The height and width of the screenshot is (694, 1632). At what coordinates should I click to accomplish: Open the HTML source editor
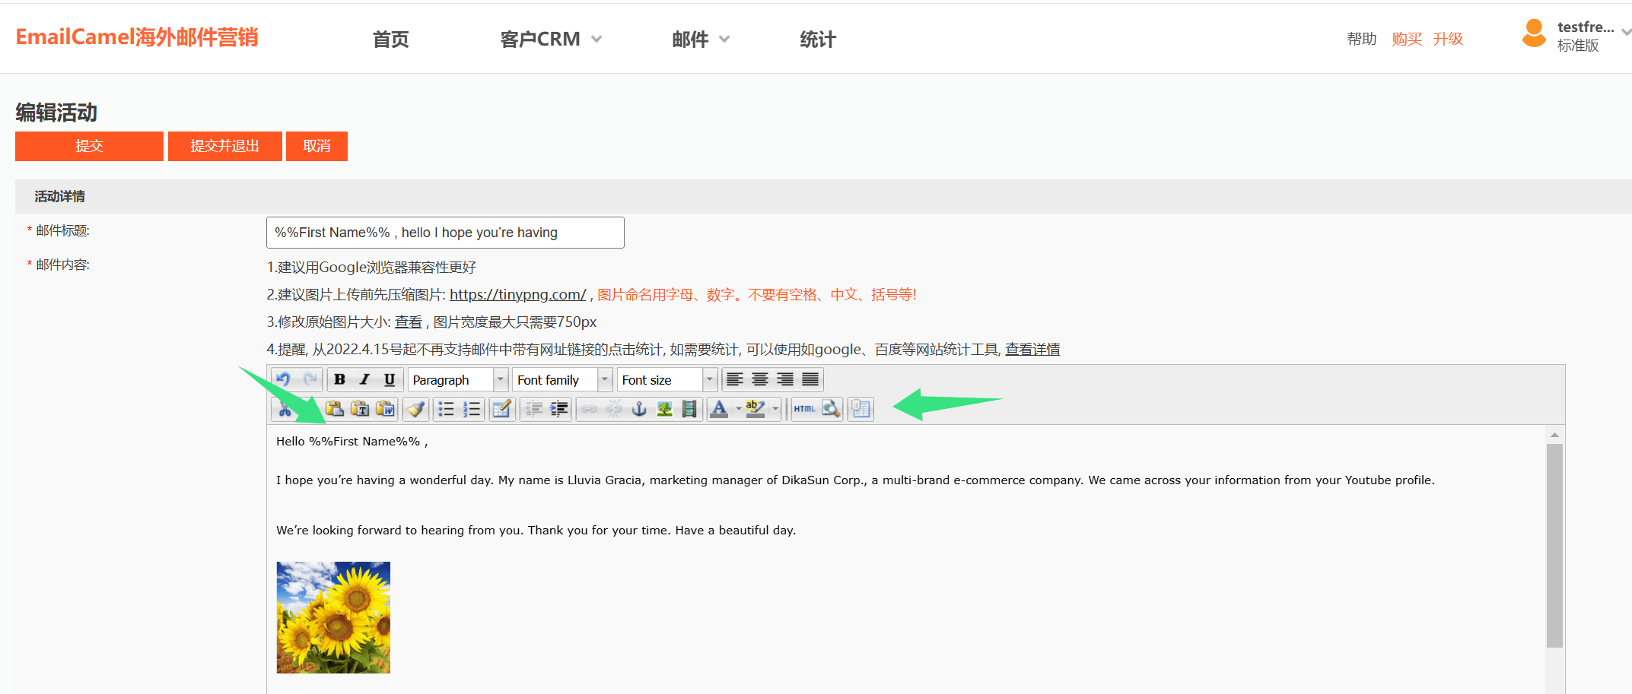pos(804,409)
